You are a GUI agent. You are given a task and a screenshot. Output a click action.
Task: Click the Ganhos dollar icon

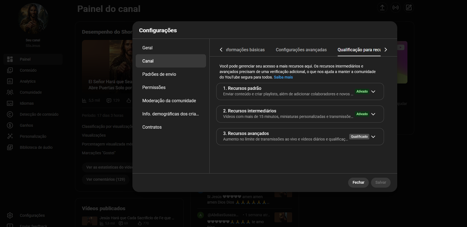10,125
